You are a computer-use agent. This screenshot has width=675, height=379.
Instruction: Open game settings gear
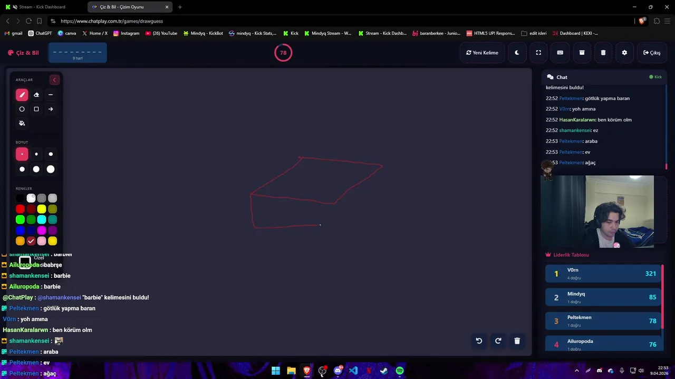click(624, 53)
